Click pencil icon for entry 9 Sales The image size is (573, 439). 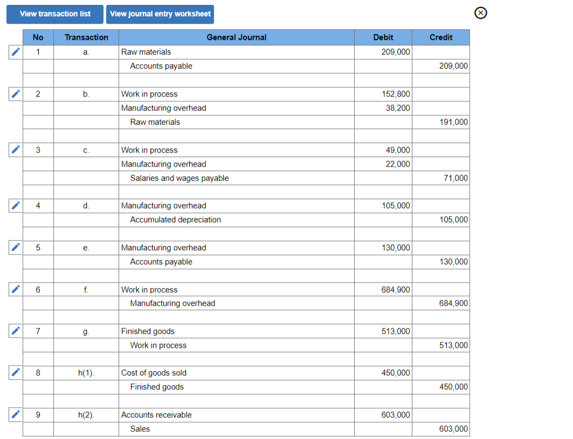tap(15, 415)
